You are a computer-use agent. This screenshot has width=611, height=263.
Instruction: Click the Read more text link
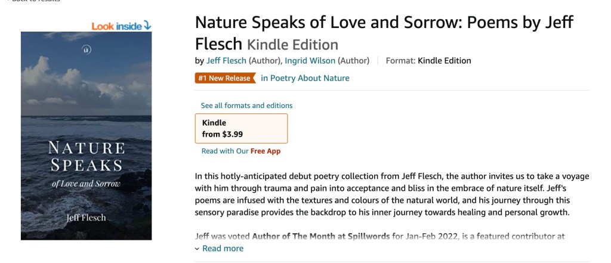(x=223, y=249)
